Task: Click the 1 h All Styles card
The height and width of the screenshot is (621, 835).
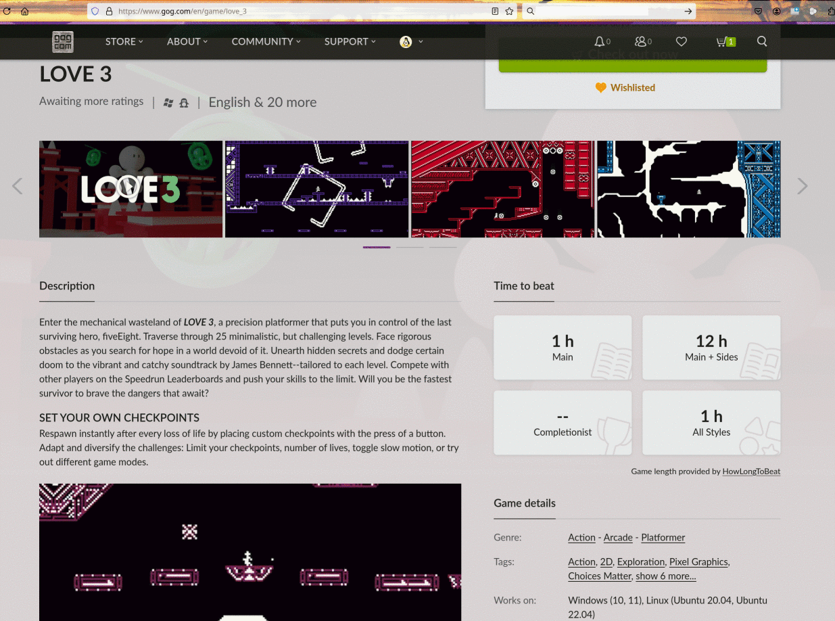Action: [711, 422]
